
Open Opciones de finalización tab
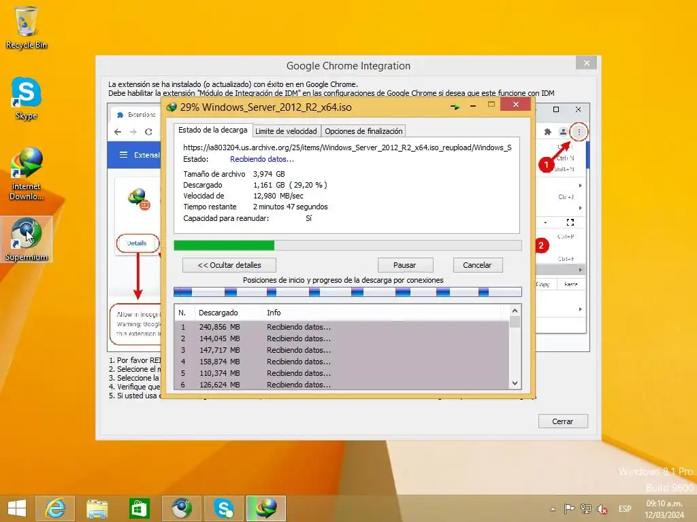click(x=363, y=131)
